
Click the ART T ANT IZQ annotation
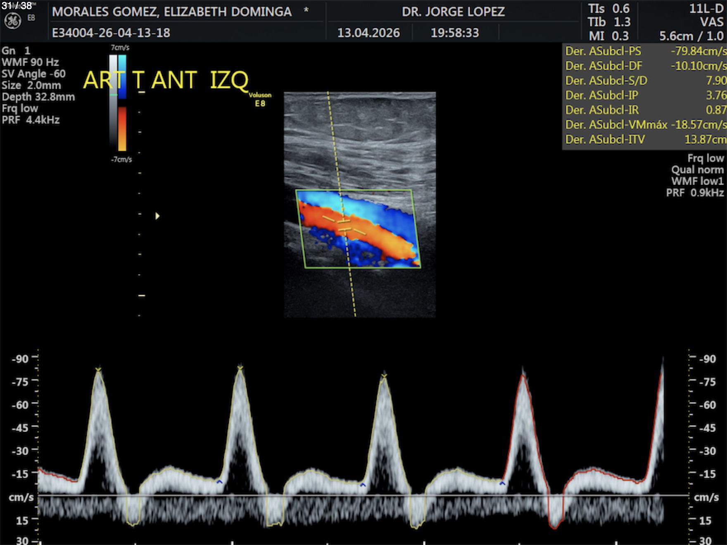click(x=166, y=80)
